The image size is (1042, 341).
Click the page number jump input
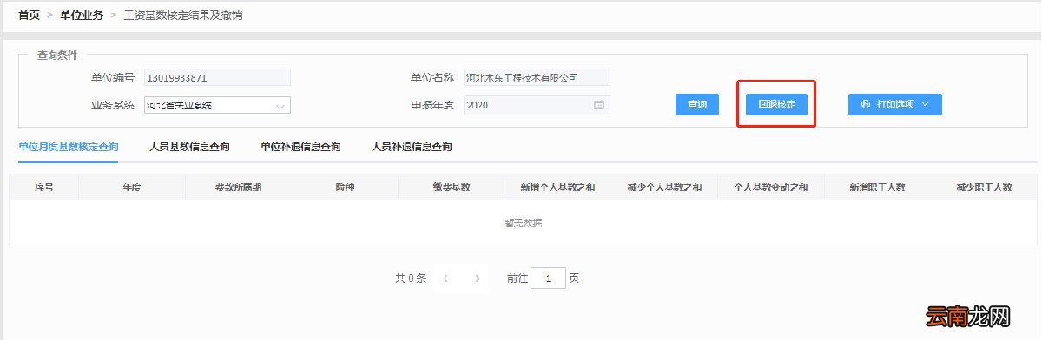click(548, 279)
